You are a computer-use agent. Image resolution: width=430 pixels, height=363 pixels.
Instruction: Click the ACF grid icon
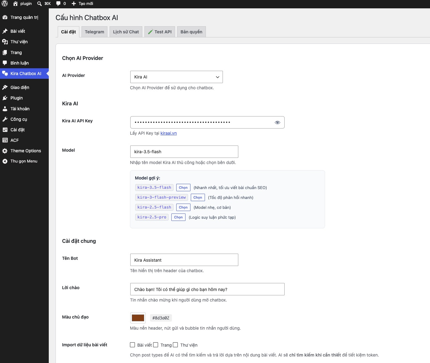[5, 140]
